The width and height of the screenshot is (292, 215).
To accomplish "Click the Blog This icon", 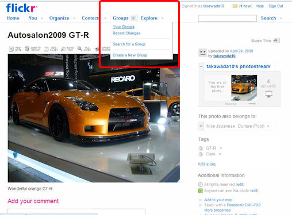I will (63, 49).
